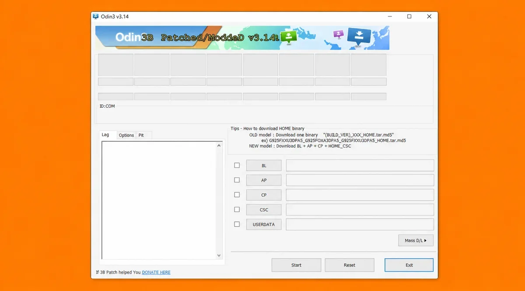Click the AP file button

pos(264,180)
